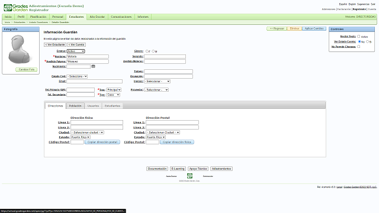Click the Apellido Paterno input field
This screenshot has width=379, height=213.
[88, 62]
